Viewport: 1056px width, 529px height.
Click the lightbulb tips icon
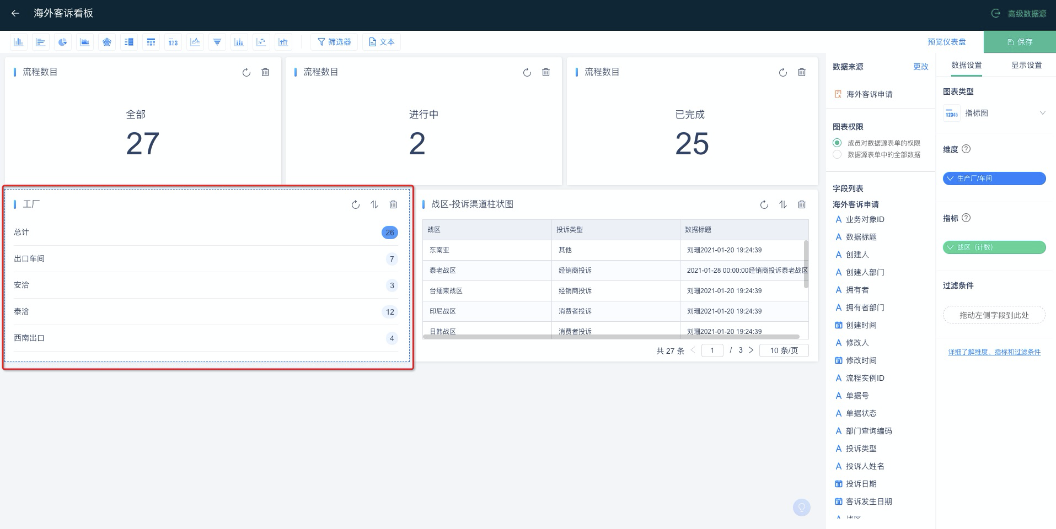pyautogui.click(x=802, y=508)
